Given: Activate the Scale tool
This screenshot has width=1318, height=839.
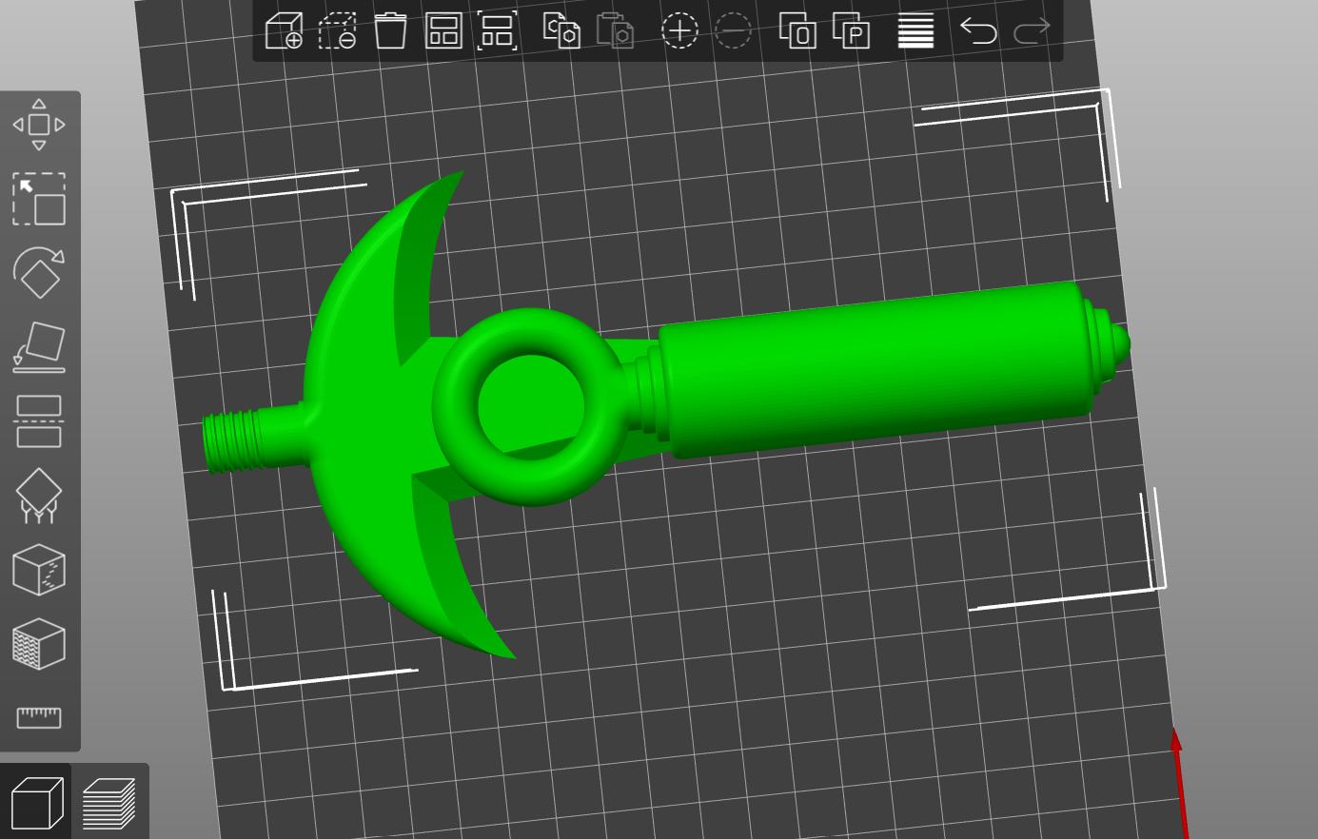Looking at the screenshot, I should tap(39, 199).
